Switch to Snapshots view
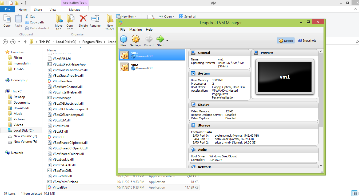This screenshot has width=359, height=196. tap(307, 40)
